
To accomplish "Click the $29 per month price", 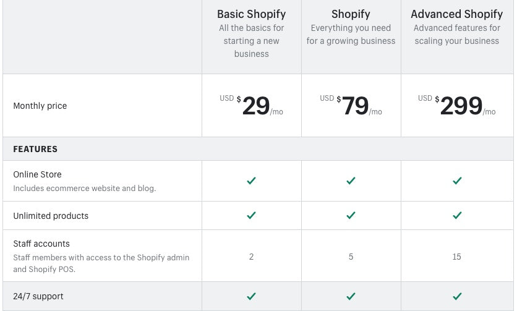I will pyautogui.click(x=255, y=106).
